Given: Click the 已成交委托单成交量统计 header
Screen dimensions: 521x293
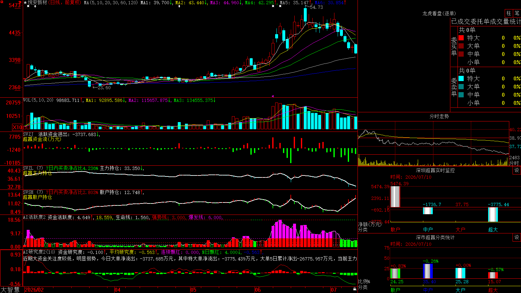Looking at the screenshot, I should pos(486,21).
